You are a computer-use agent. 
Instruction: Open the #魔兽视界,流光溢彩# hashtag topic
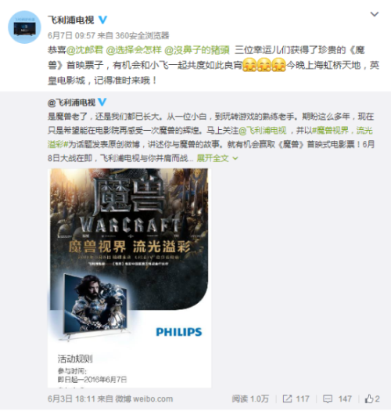tap(343, 130)
